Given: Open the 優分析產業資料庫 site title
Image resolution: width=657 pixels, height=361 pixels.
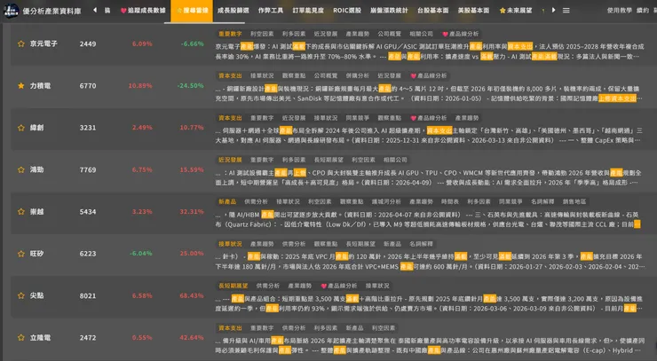Looking at the screenshot, I should point(51,11).
